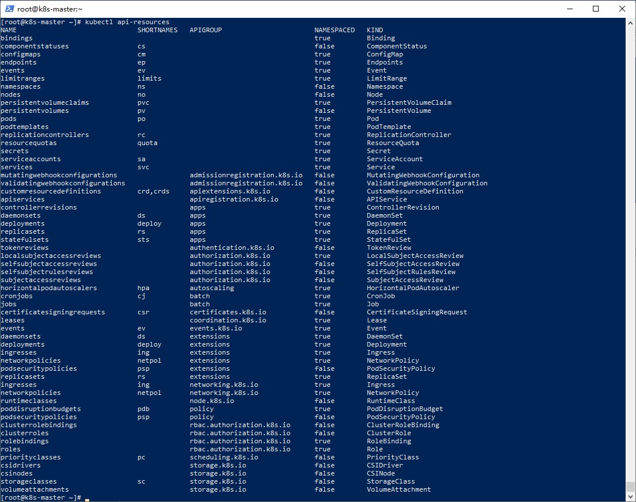Click the 'apiextensions.k8s.io' API group
The width and height of the screenshot is (636, 502).
[x=230, y=191]
